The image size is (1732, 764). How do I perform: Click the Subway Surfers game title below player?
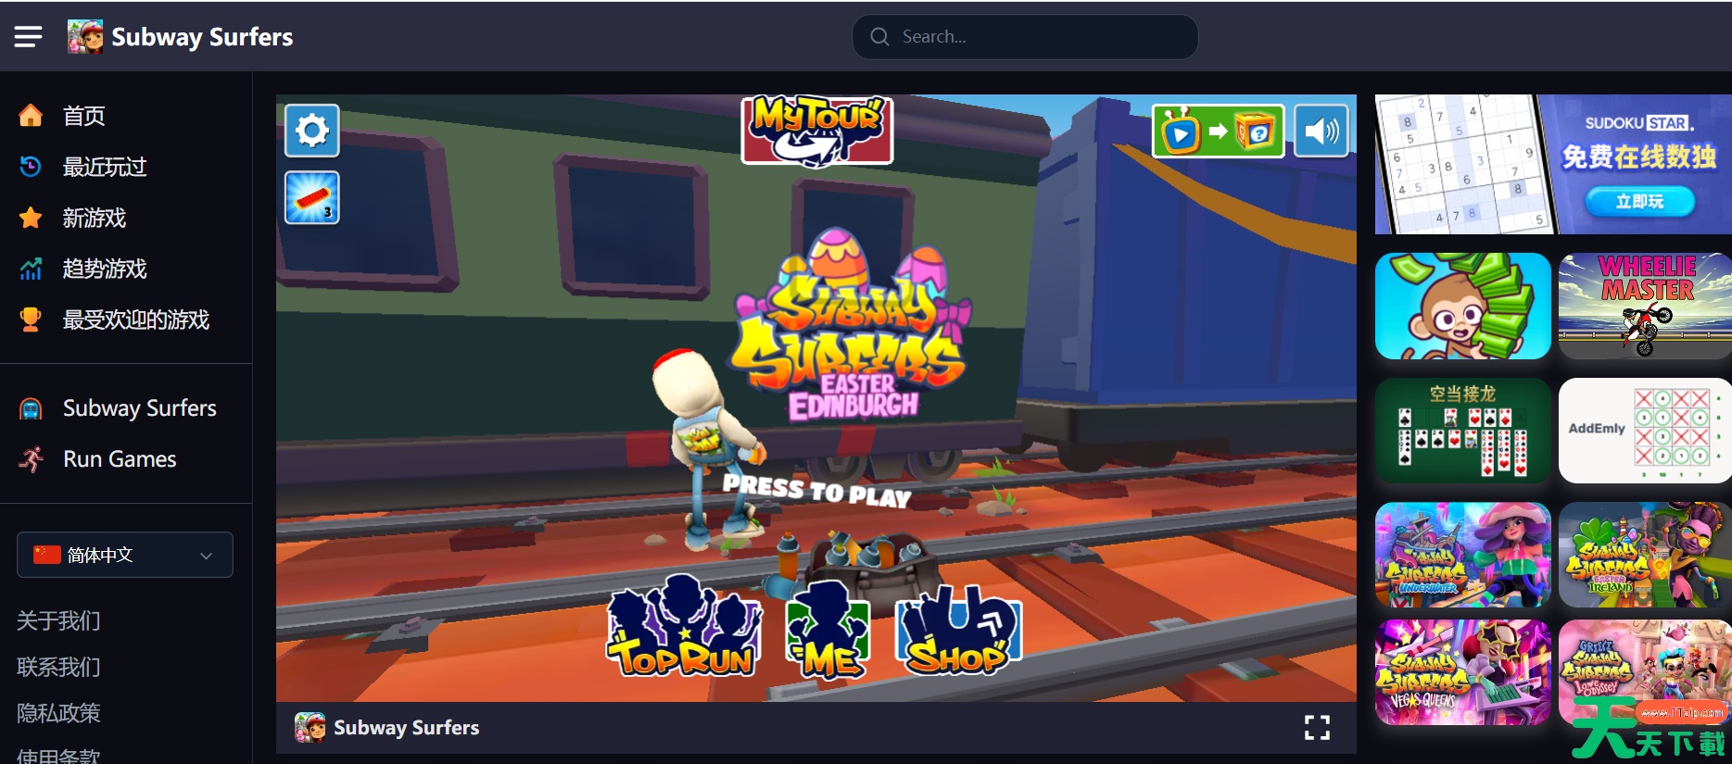pos(406,728)
